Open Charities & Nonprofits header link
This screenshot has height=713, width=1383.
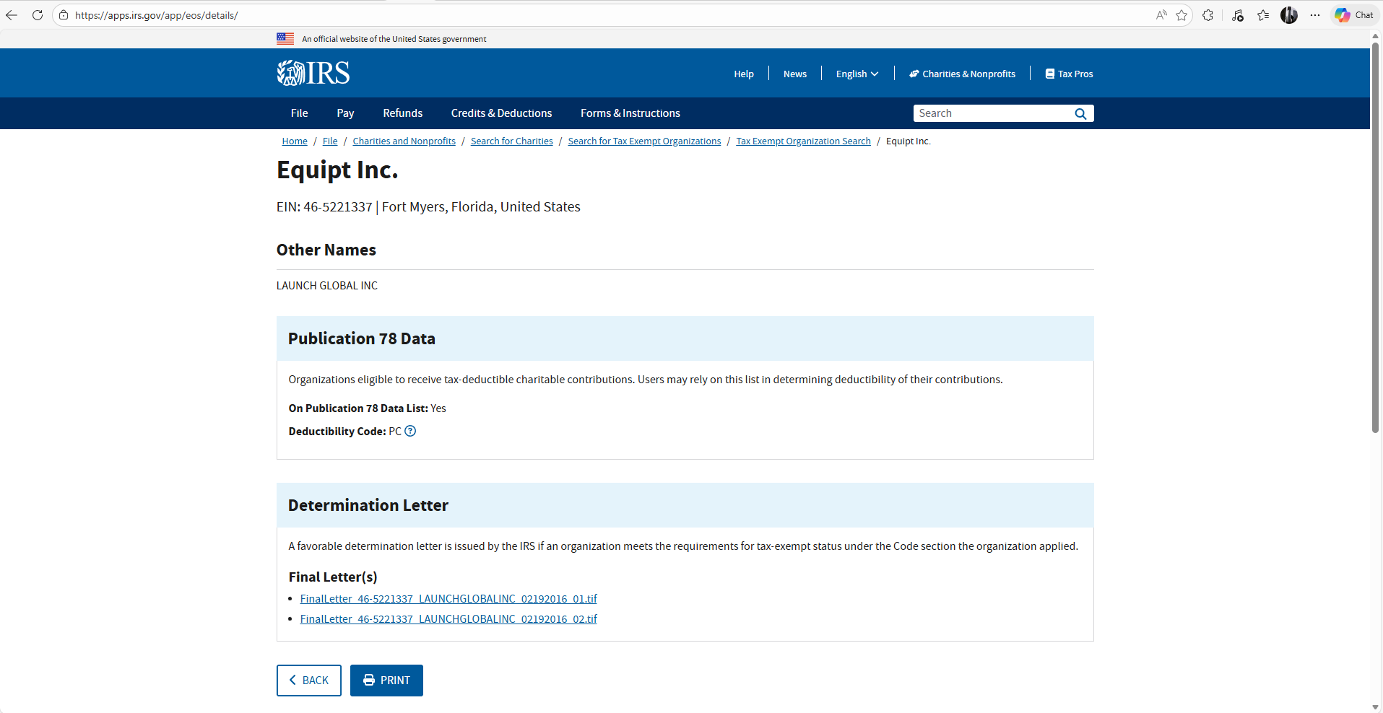[962, 74]
